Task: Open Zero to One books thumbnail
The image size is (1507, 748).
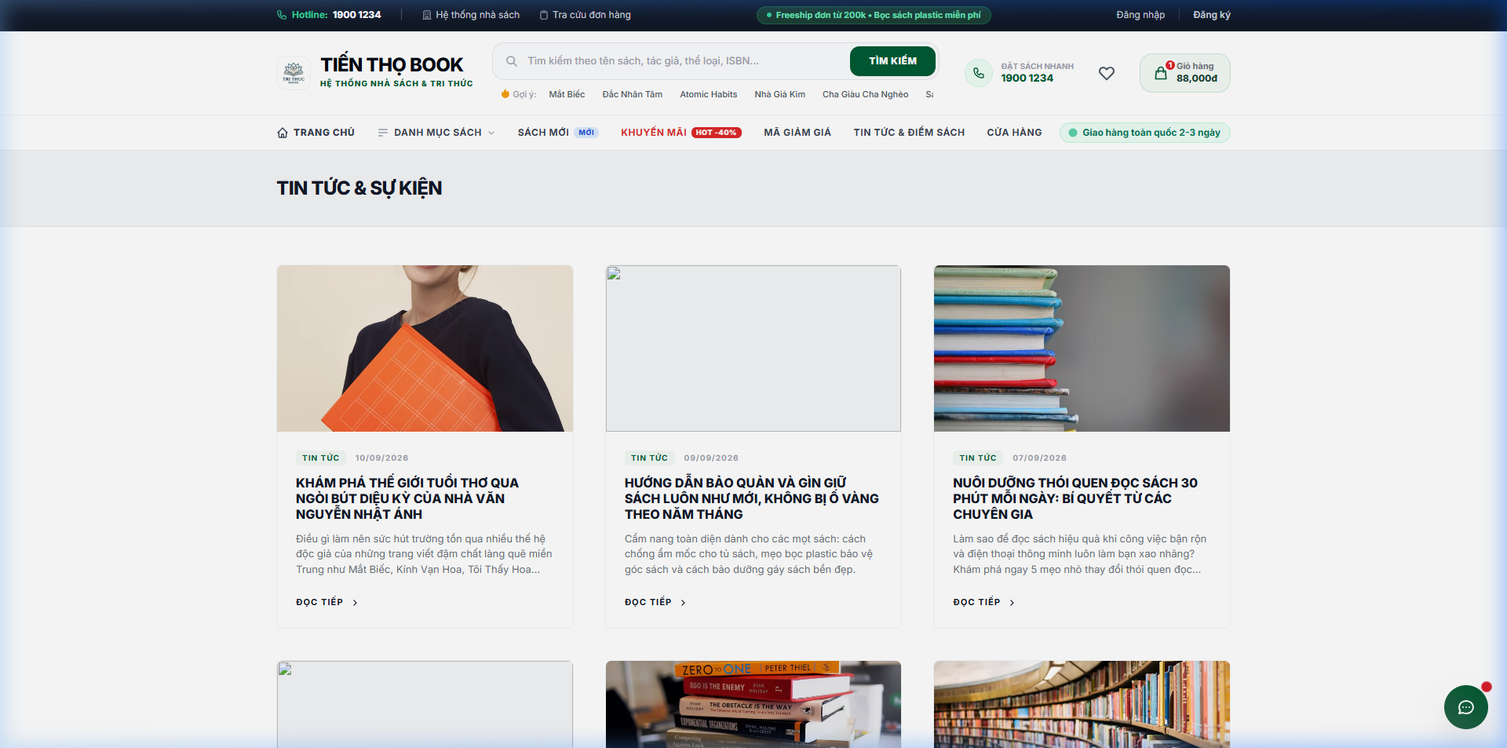Action: 753,704
